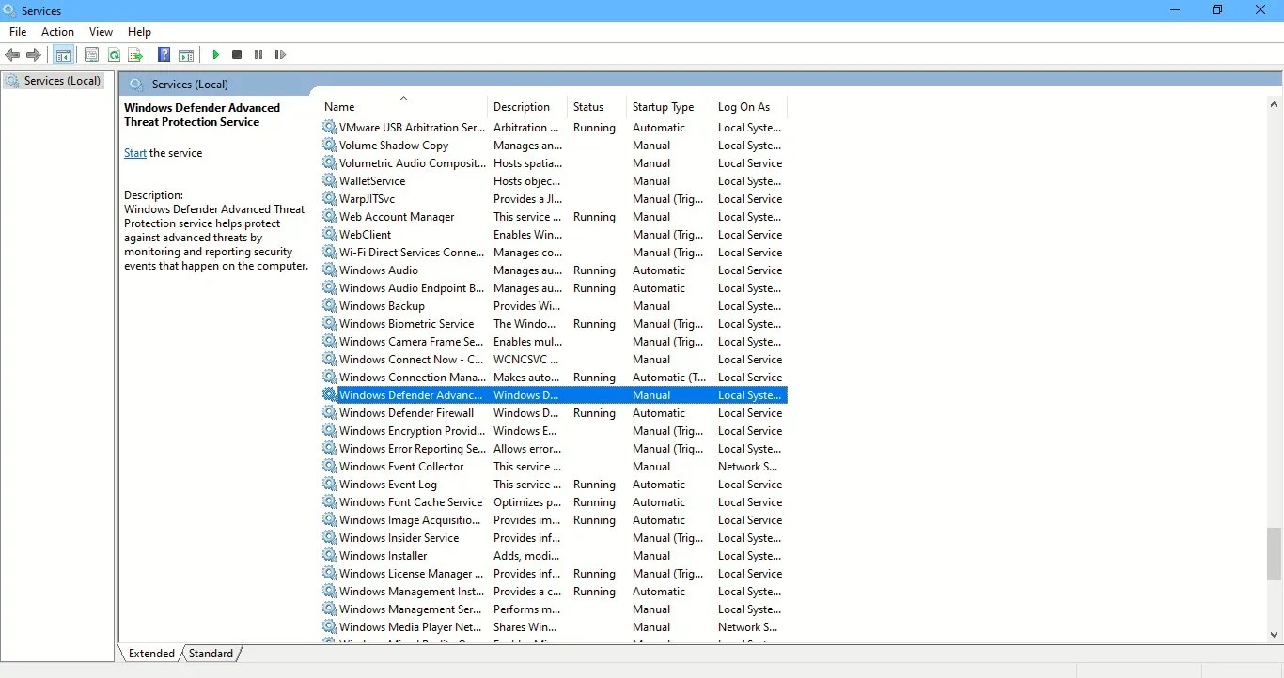This screenshot has height=678, width=1284.
Task: Select the Windows Biometric Service row
Action: pyautogui.click(x=555, y=323)
